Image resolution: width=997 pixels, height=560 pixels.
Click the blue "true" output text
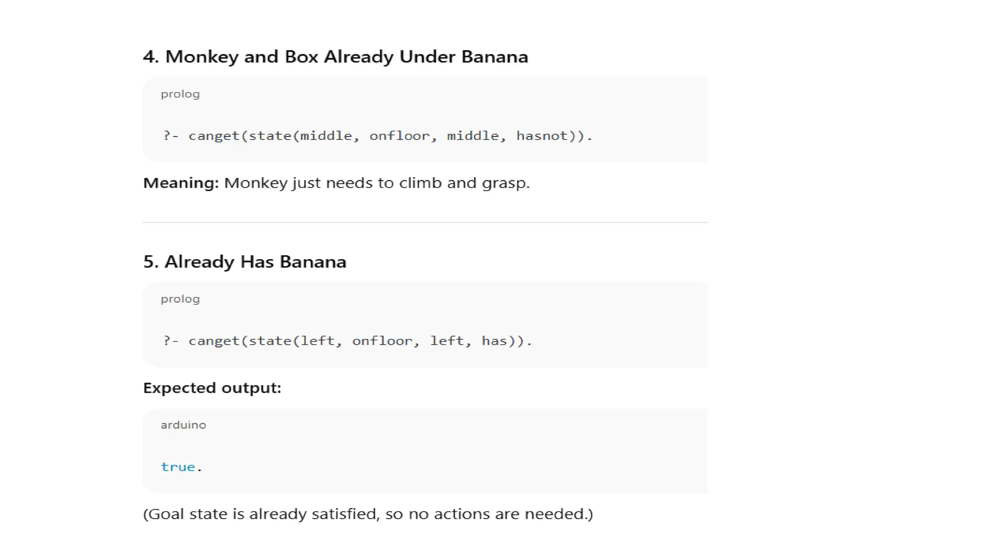(178, 467)
